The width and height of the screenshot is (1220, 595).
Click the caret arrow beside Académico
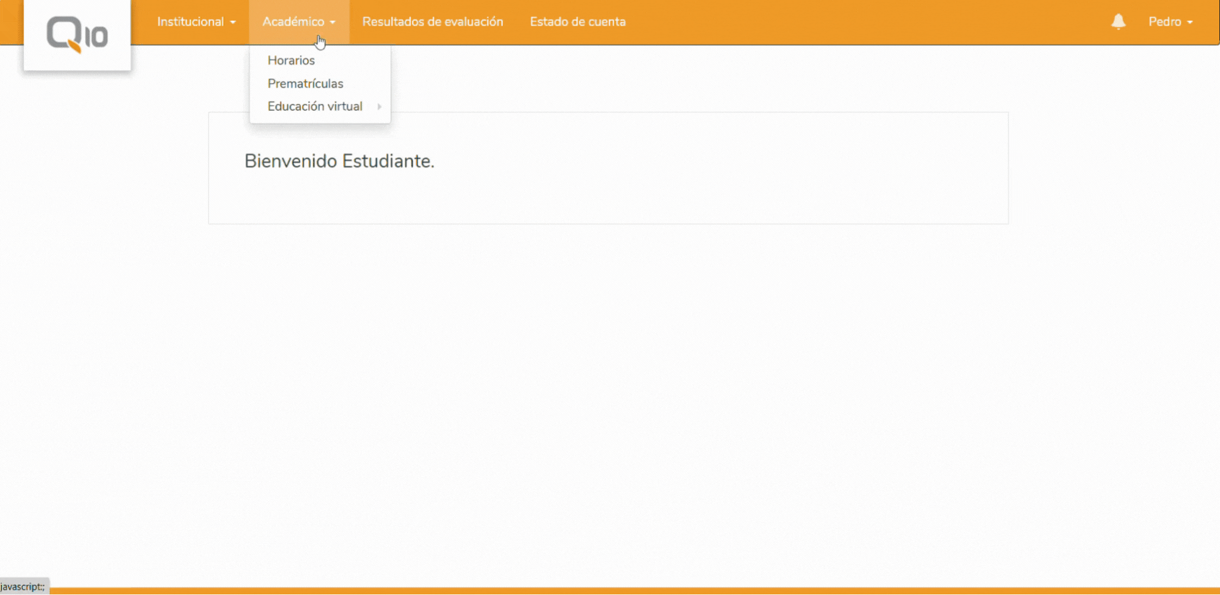(332, 23)
